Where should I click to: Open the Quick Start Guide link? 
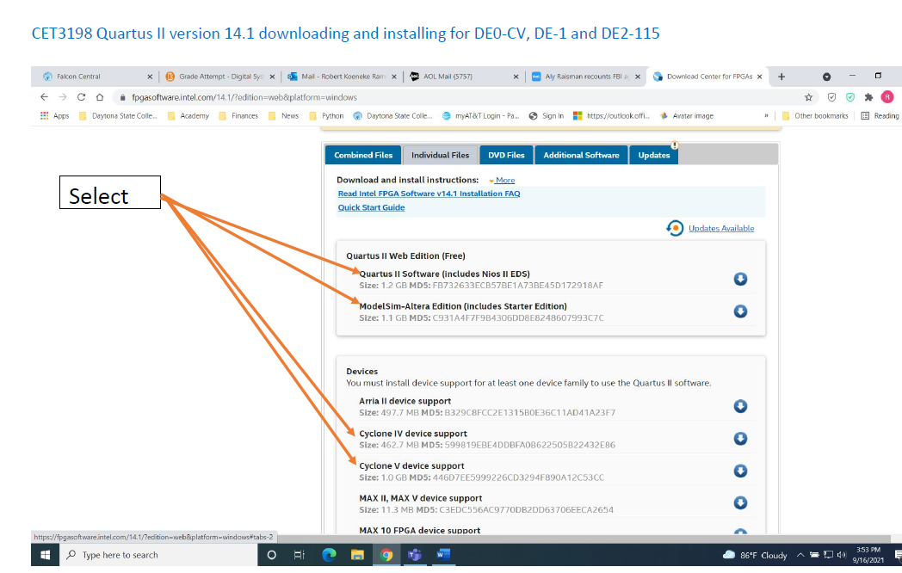point(371,207)
